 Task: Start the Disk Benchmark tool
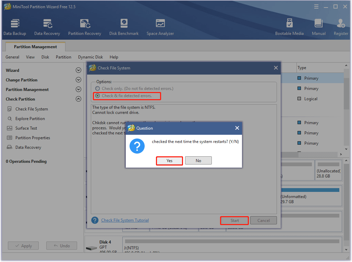124,27
